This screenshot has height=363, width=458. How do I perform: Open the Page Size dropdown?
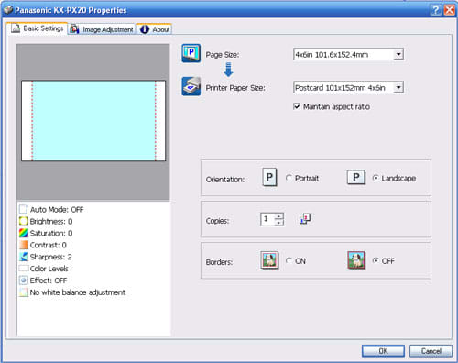point(398,55)
